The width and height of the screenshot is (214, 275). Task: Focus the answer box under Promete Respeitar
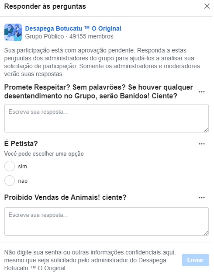click(107, 118)
